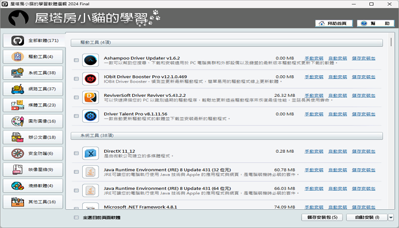Open the 網路工具(37) snail icon
Screen dimensions: 399x228
pyautogui.click(x=18, y=89)
